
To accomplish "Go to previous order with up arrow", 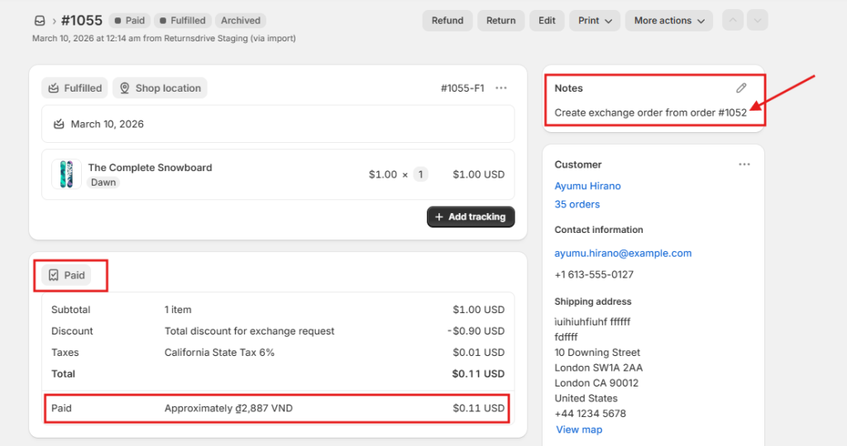I will (732, 21).
